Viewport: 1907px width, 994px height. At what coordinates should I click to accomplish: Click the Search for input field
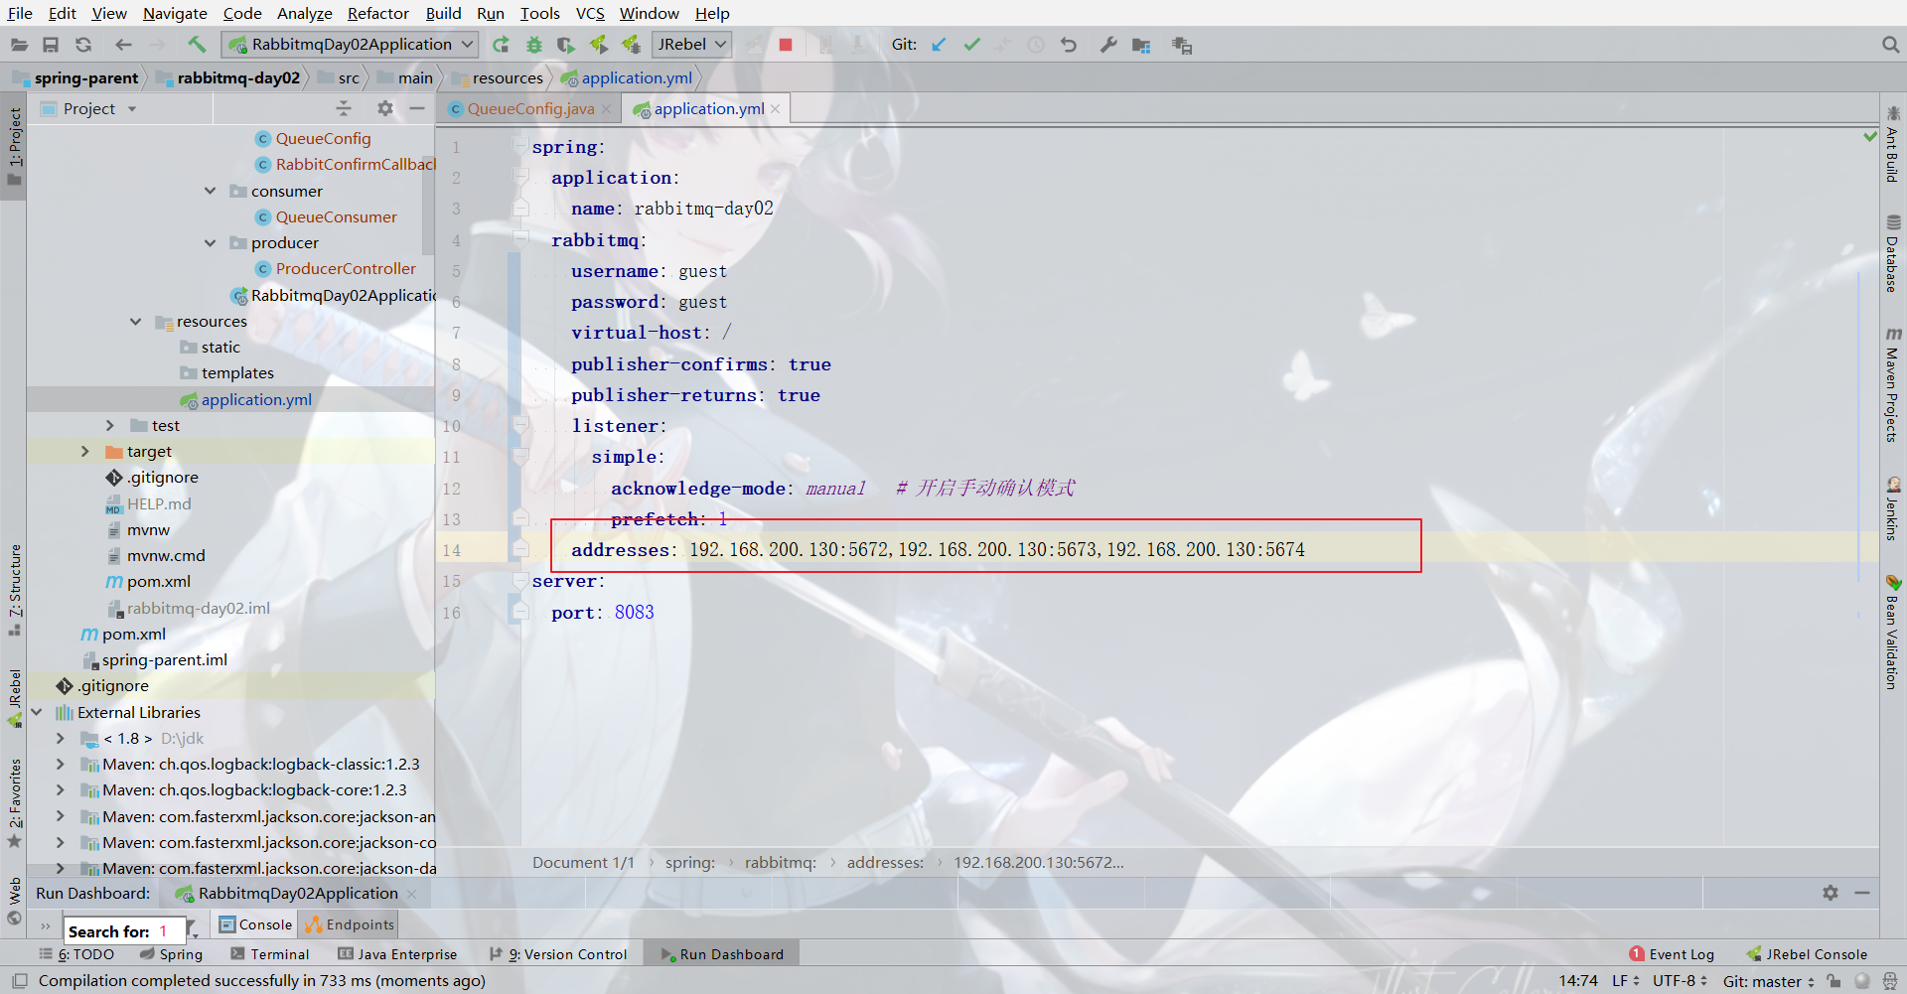tap(125, 931)
